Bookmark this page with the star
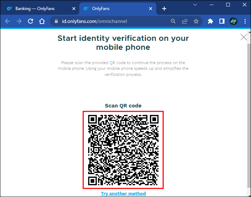This screenshot has height=197, width=251. 196,21
